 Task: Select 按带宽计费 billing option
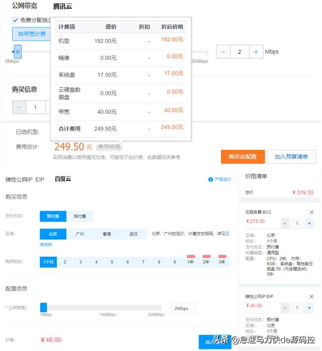coord(32,34)
